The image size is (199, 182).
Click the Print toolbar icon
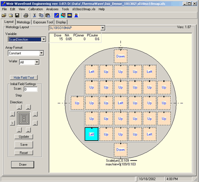tap(26, 15)
